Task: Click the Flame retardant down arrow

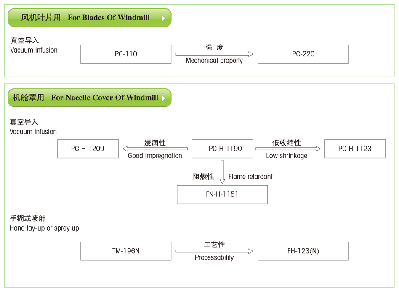Action: tap(222, 172)
